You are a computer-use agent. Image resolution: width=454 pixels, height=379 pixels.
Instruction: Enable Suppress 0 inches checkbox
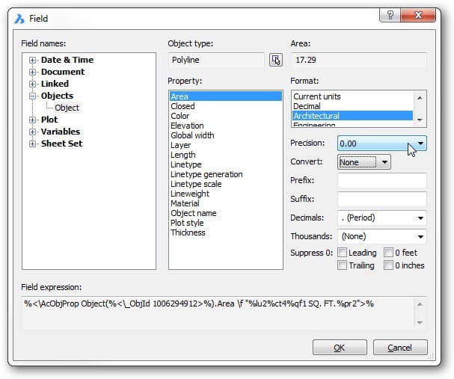point(388,265)
